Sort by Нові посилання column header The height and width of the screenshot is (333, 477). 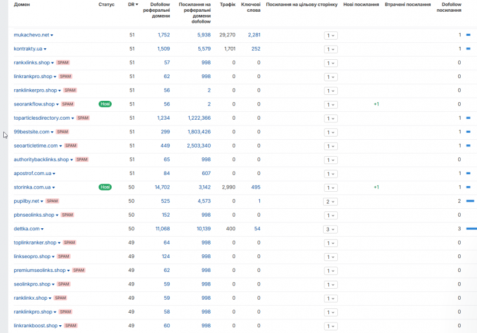pyautogui.click(x=361, y=5)
